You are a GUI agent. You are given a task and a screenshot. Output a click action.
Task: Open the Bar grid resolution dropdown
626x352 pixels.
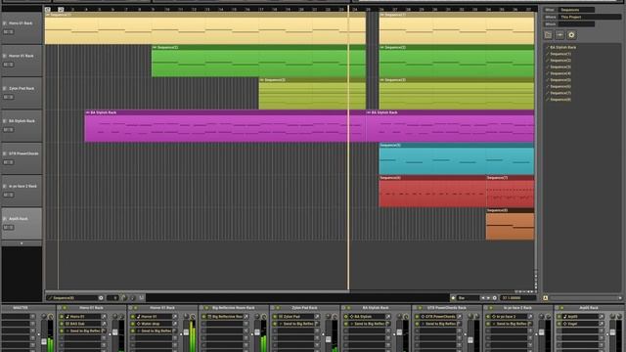(x=468, y=297)
